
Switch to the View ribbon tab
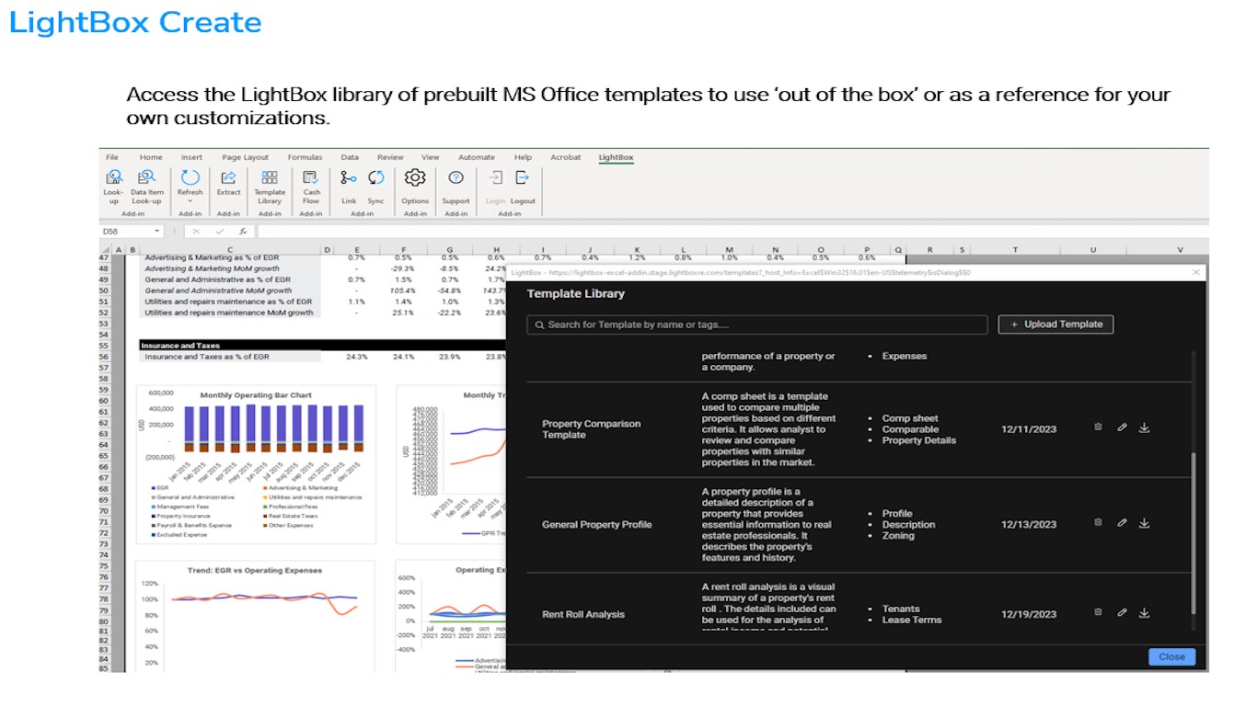pyautogui.click(x=430, y=157)
